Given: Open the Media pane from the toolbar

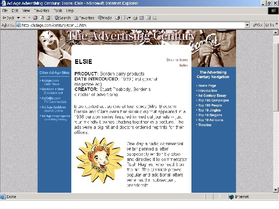Looking at the screenshot, I should pyautogui.click(x=105, y=18).
